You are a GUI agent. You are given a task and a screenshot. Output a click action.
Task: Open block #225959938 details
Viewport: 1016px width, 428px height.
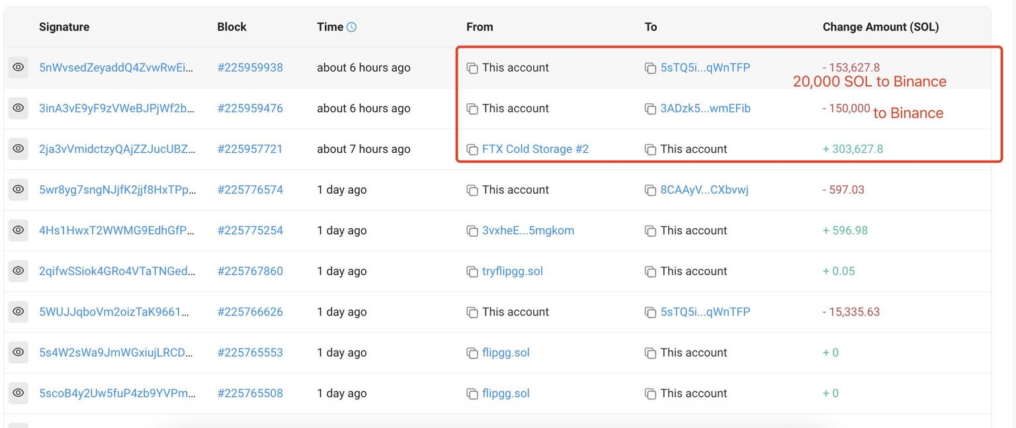click(x=250, y=67)
